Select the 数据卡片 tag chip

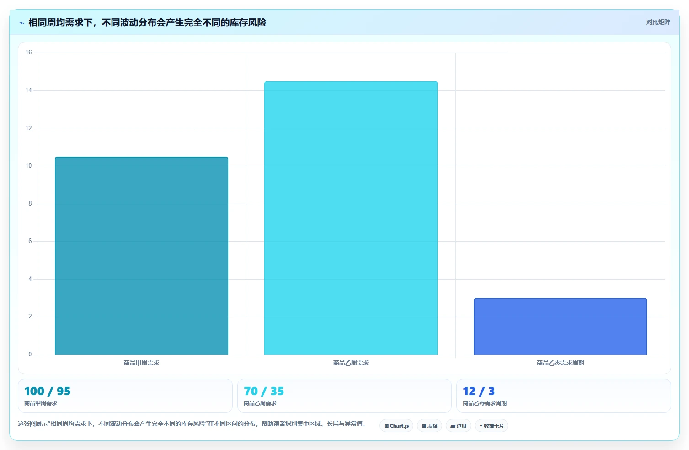pyautogui.click(x=491, y=426)
